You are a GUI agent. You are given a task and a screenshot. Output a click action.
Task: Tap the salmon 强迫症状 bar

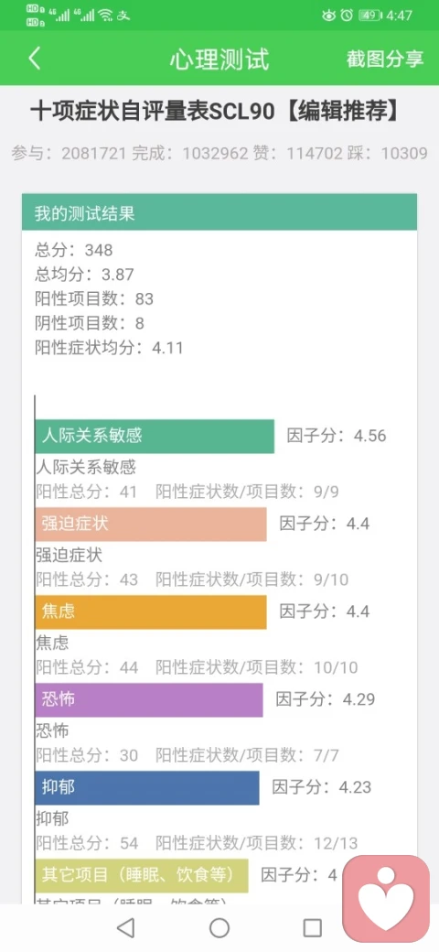(x=150, y=524)
